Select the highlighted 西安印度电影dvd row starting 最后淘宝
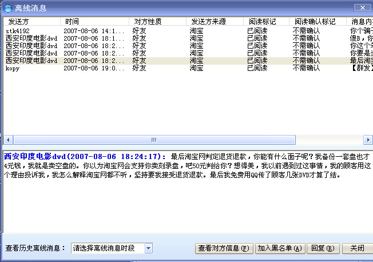373x262 pixels. [x=31, y=61]
